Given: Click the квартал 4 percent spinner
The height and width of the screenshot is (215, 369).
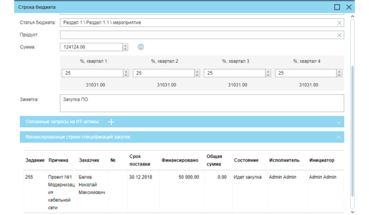Looking at the screenshot, I should click(339, 73).
